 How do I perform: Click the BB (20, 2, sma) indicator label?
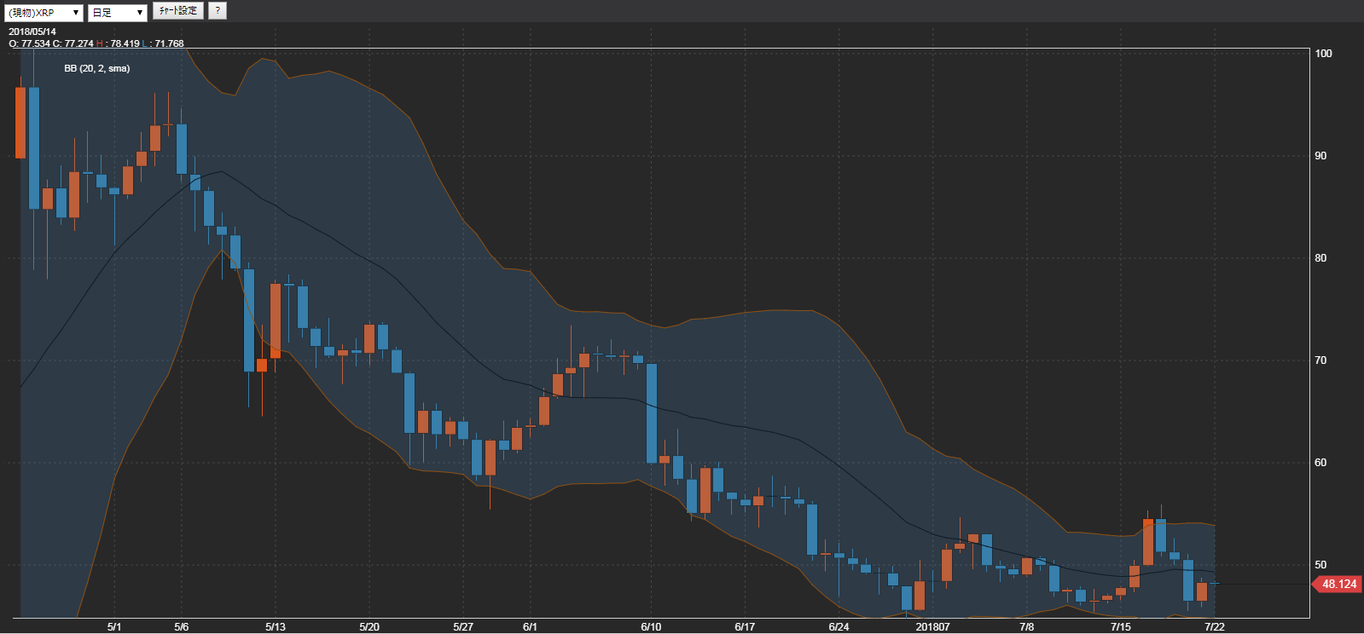pyautogui.click(x=97, y=68)
